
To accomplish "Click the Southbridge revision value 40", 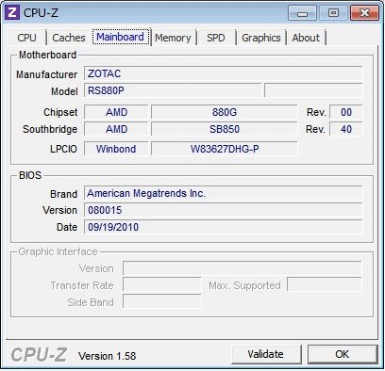I will click(x=346, y=129).
